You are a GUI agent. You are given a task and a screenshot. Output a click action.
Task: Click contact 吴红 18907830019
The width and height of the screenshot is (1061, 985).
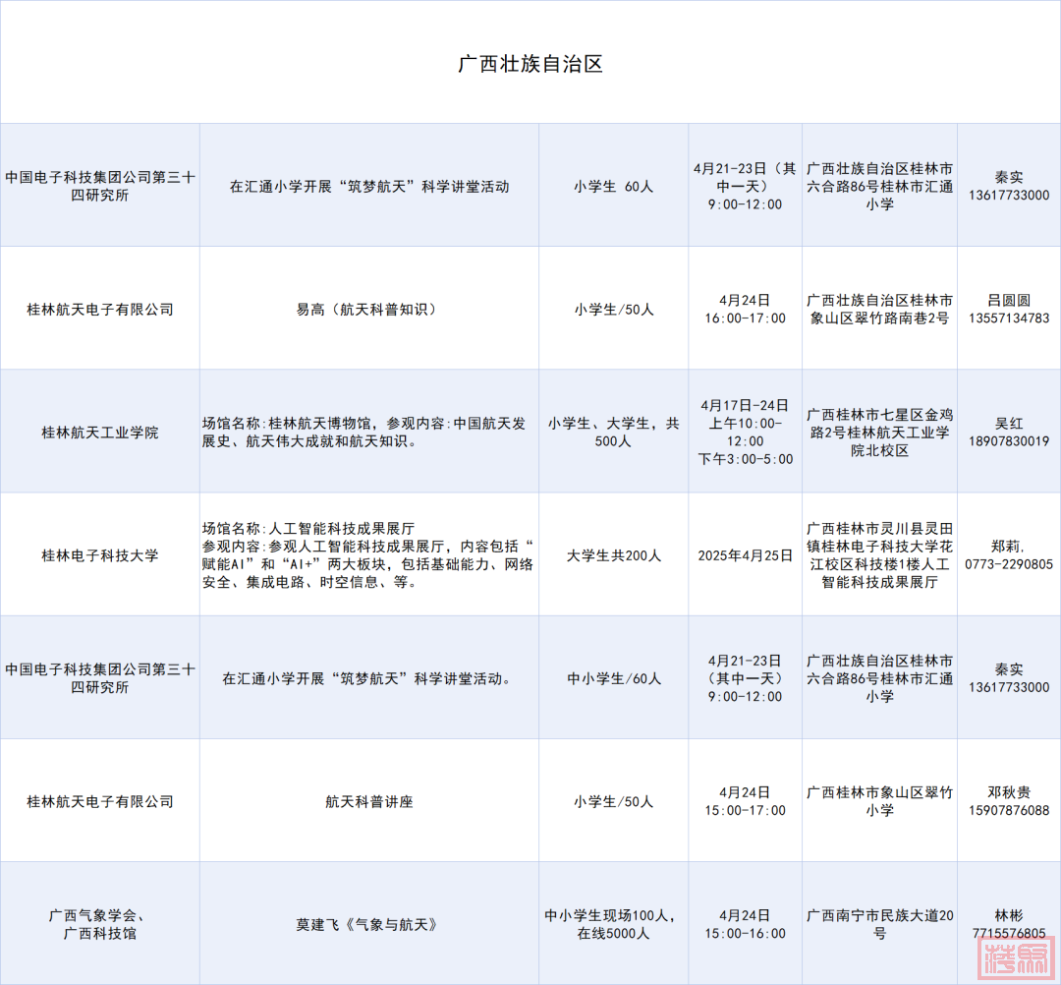tap(1009, 432)
